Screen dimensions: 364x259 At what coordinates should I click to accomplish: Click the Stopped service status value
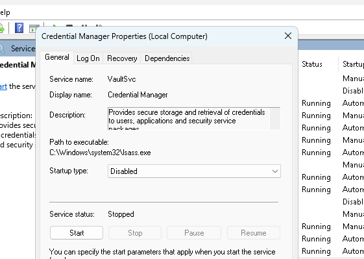(121, 214)
